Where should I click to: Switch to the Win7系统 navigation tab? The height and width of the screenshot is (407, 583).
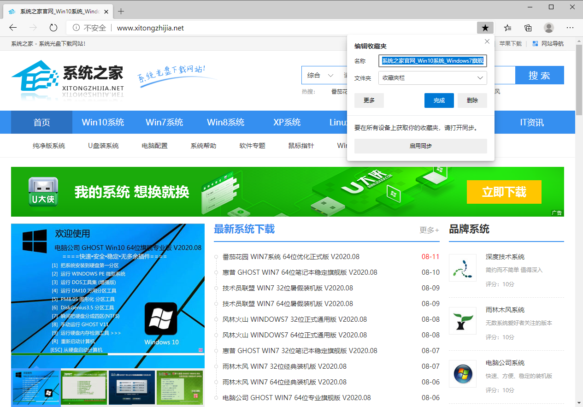tap(164, 122)
